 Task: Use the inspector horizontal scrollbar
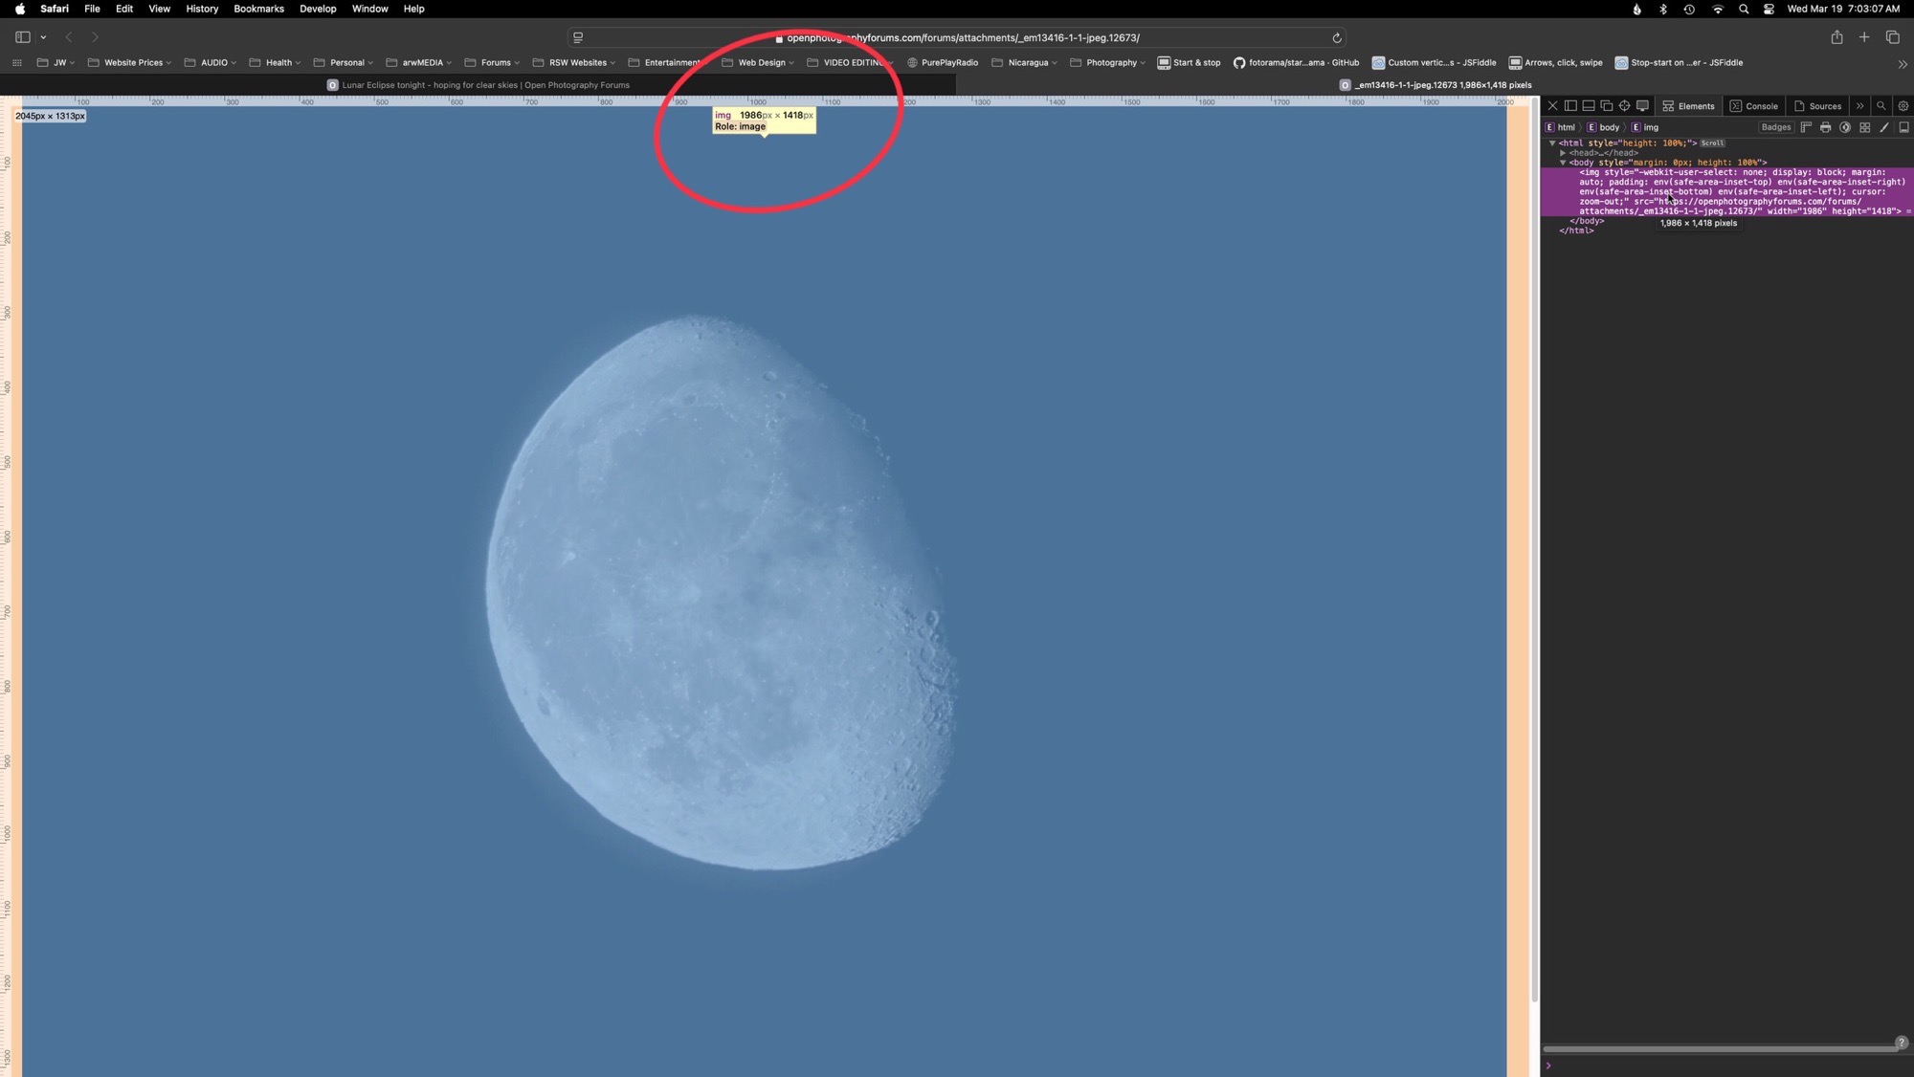tap(1720, 1049)
